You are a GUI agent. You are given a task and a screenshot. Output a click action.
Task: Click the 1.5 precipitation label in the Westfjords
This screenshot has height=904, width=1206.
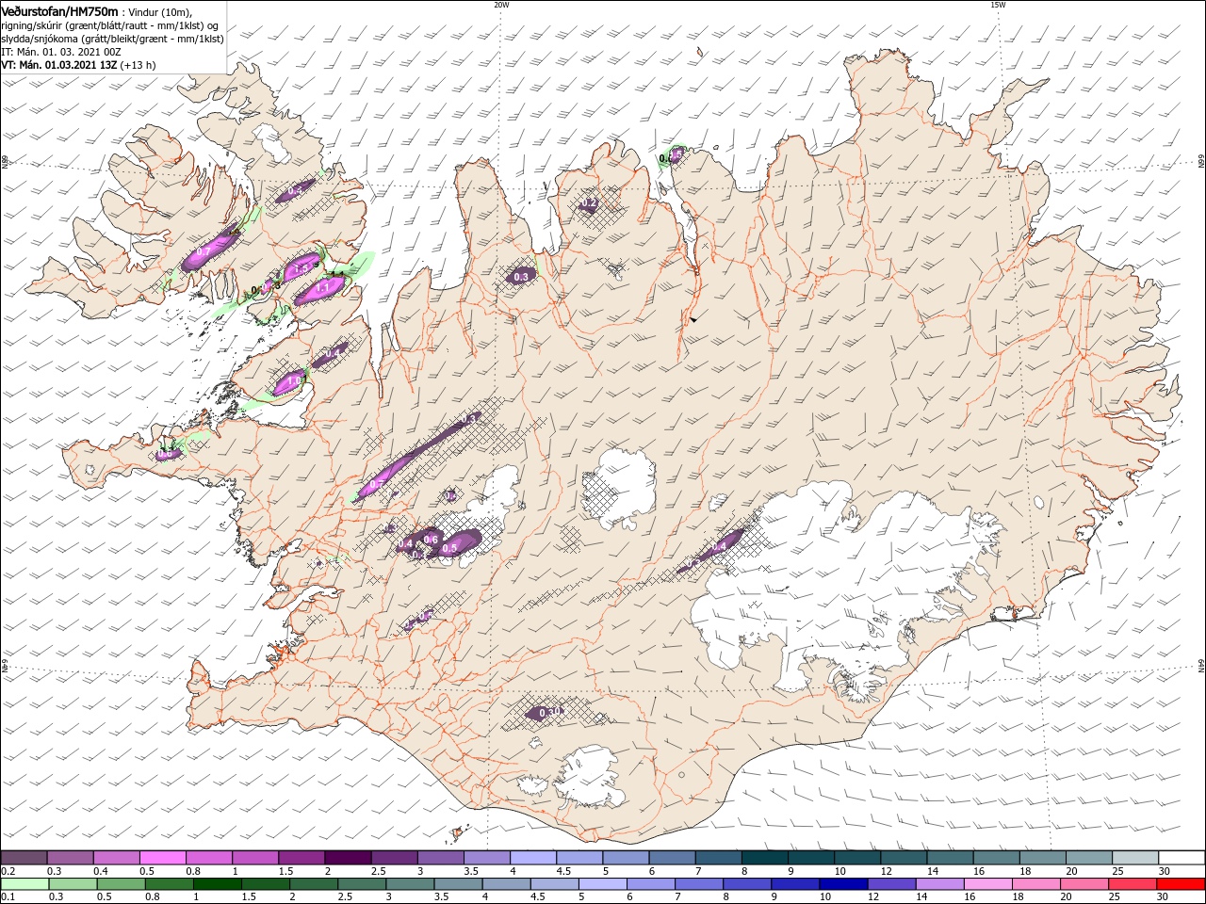pos(302,268)
